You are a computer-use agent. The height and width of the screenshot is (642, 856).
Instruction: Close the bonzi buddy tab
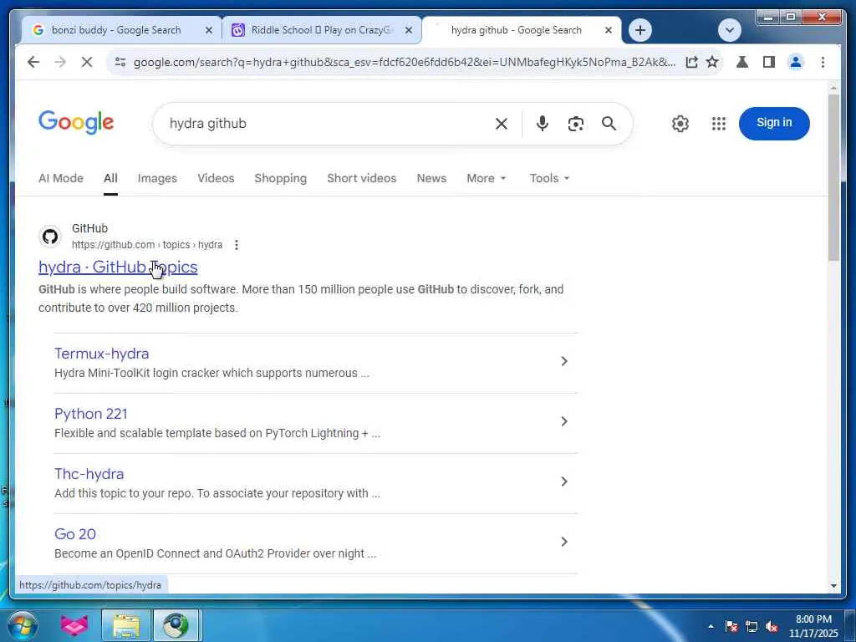coord(208,31)
